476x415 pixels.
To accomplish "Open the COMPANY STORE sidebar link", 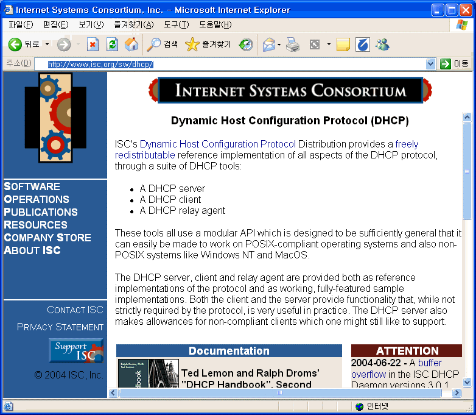I will [x=47, y=238].
